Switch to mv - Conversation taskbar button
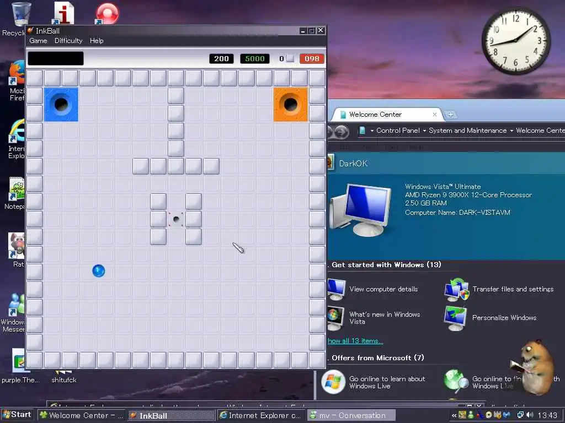The image size is (565, 423). [351, 415]
